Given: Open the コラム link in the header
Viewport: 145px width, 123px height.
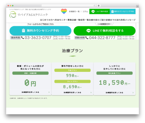Looking at the screenshot, I should [85, 11].
